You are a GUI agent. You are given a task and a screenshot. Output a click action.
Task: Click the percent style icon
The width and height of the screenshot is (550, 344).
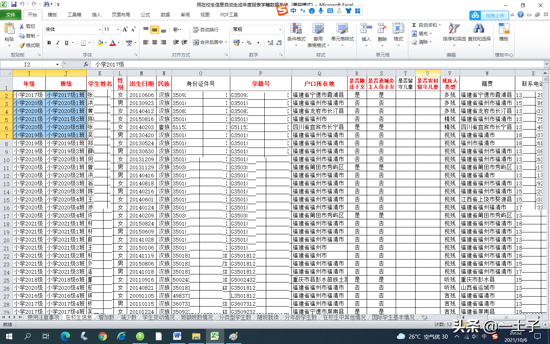pos(249,43)
